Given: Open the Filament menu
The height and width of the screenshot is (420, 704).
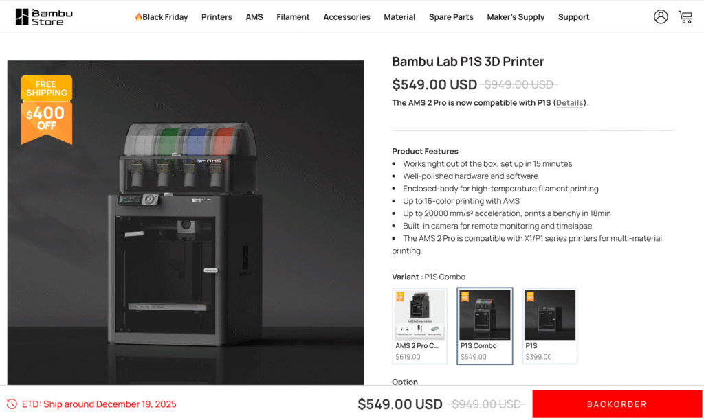Looking at the screenshot, I should point(293,17).
